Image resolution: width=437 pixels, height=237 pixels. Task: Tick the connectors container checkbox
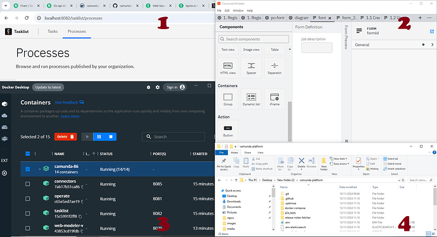28,184
